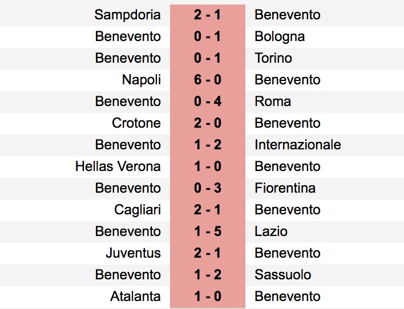Click the 0 - 4 Roma score
404x309 pixels.
point(207,101)
